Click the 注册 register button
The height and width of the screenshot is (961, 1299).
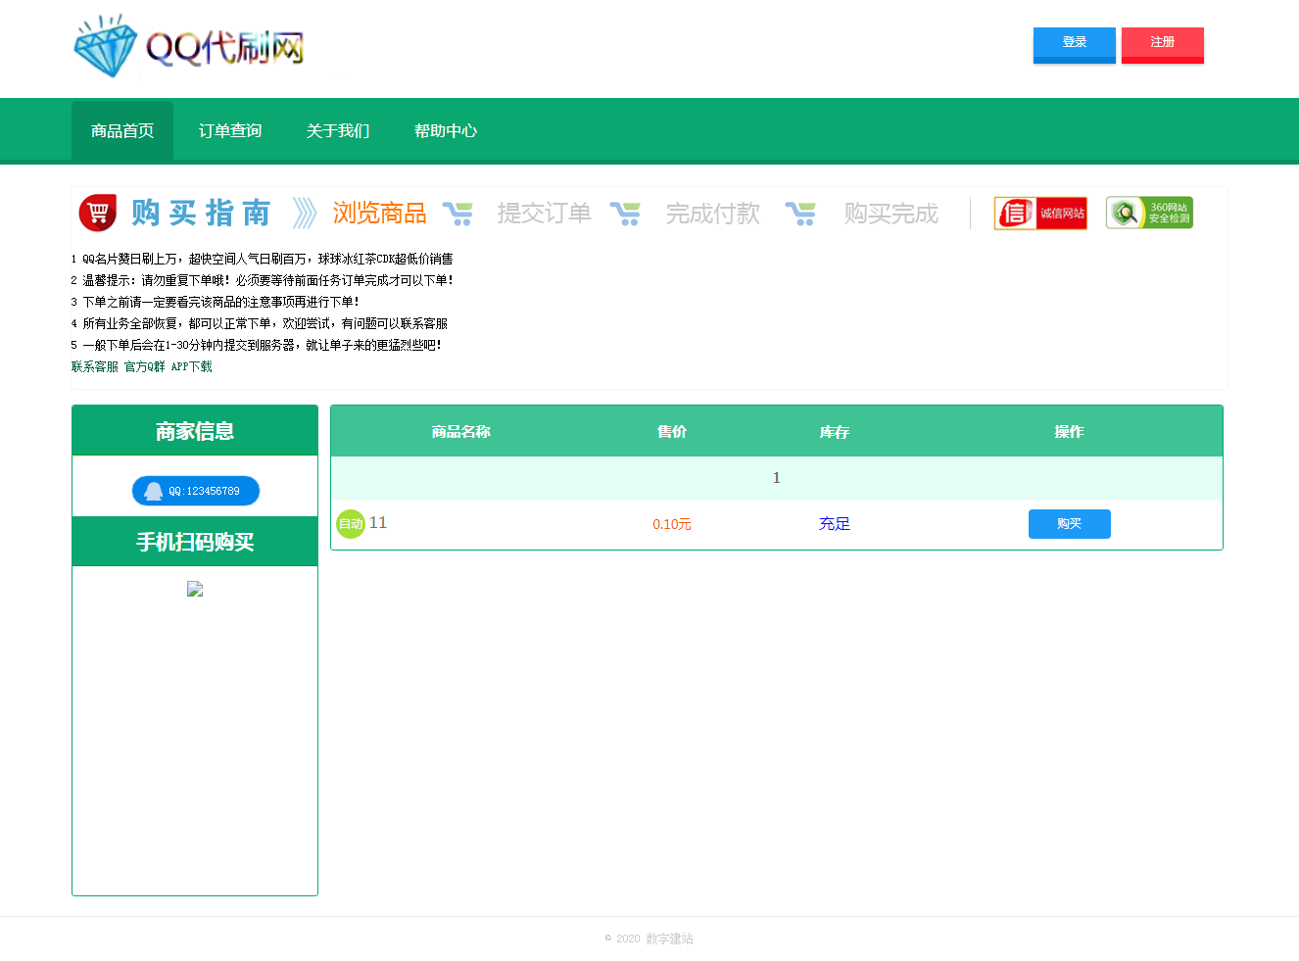[1163, 45]
